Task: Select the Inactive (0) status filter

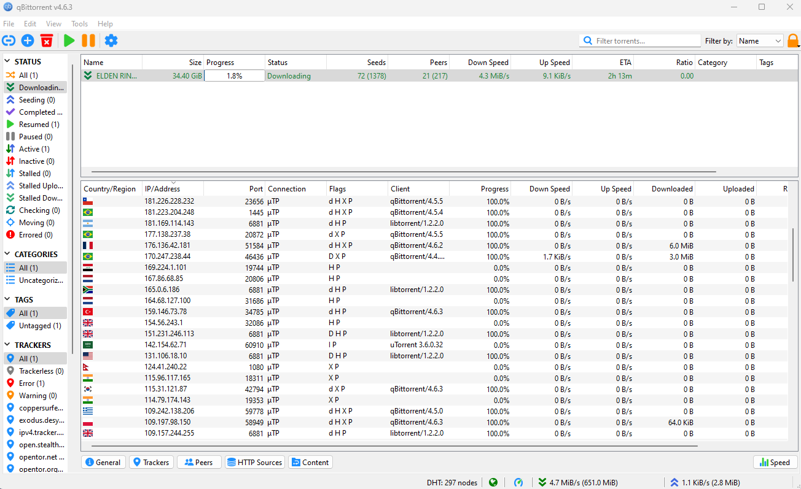Action: click(x=35, y=161)
